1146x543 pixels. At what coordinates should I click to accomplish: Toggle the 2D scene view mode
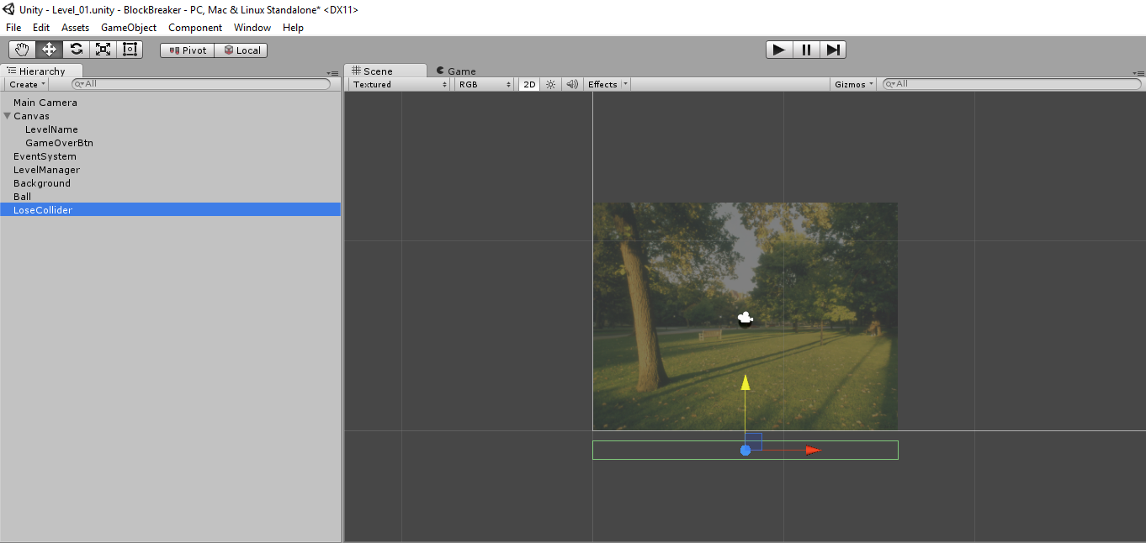pyautogui.click(x=529, y=84)
